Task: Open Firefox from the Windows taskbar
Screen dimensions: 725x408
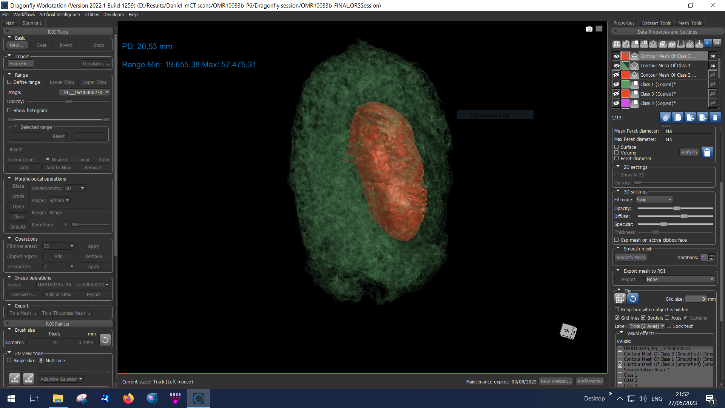Action: pyautogui.click(x=128, y=399)
